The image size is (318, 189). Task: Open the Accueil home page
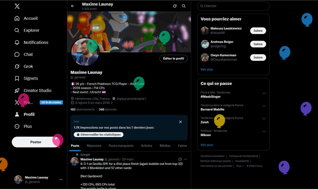pos(26,18)
